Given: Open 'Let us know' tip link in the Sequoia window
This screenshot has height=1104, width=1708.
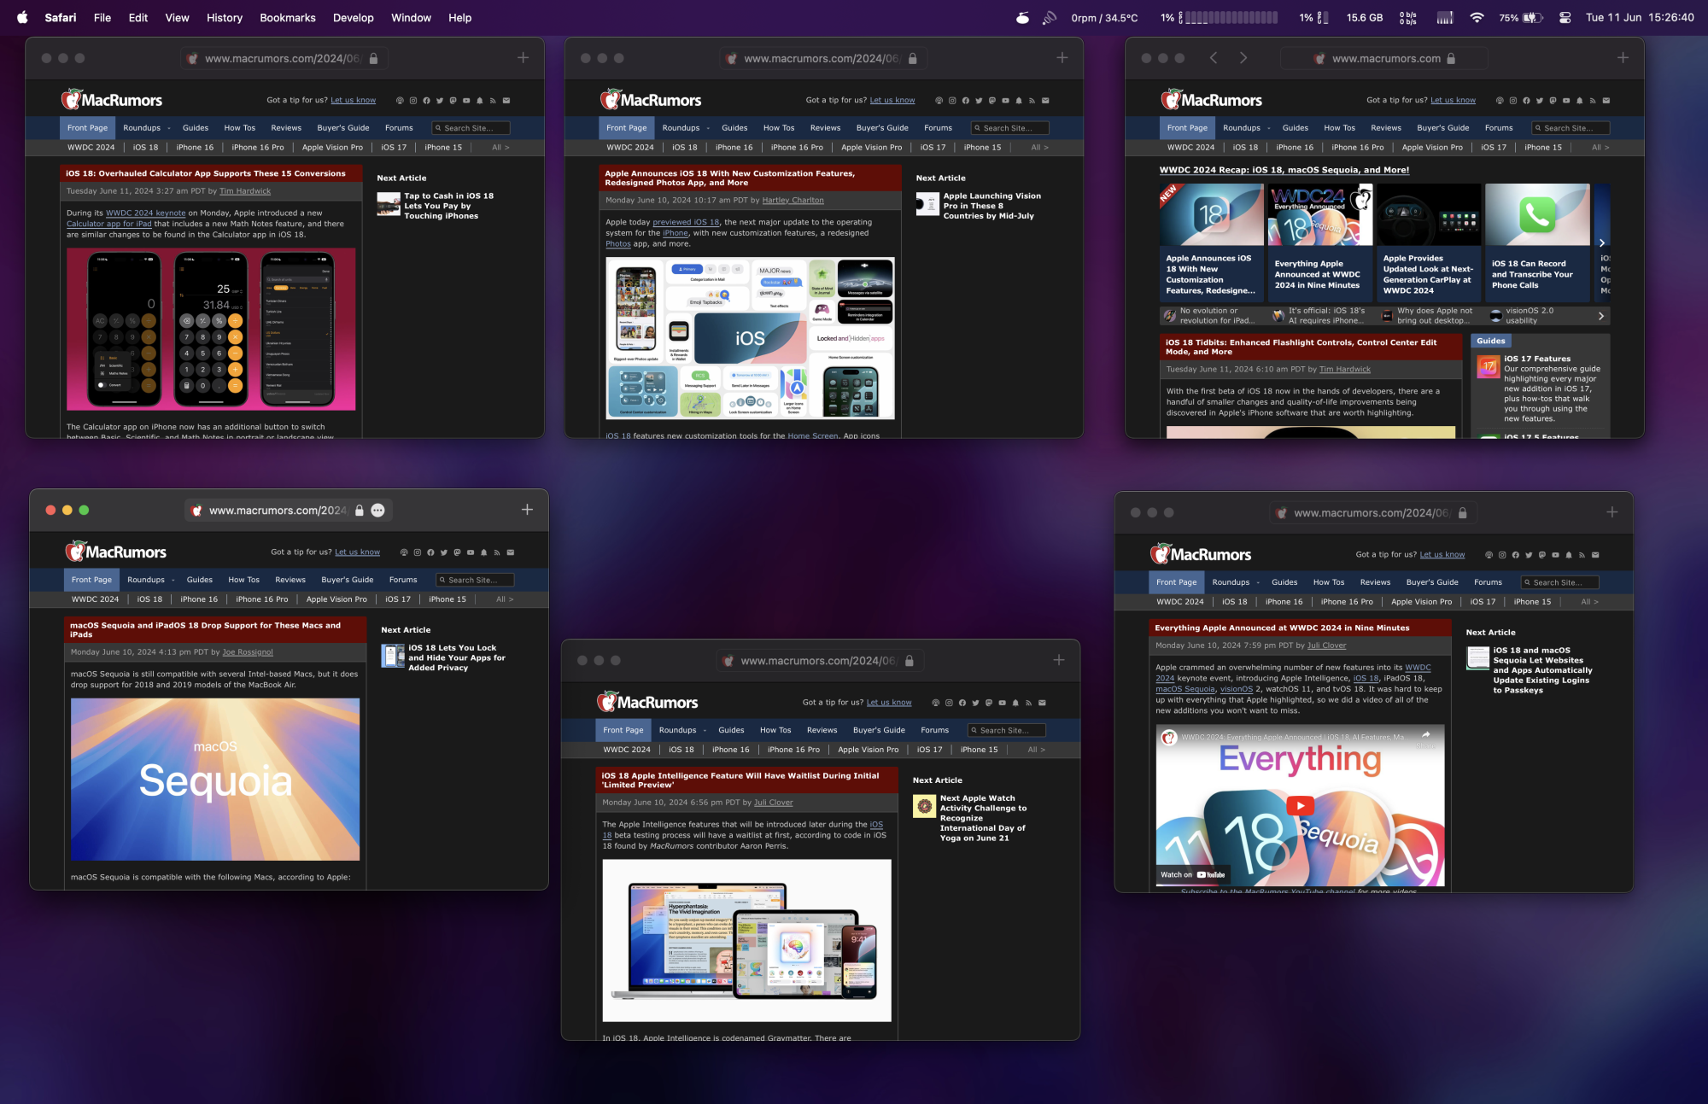Looking at the screenshot, I should tap(357, 552).
